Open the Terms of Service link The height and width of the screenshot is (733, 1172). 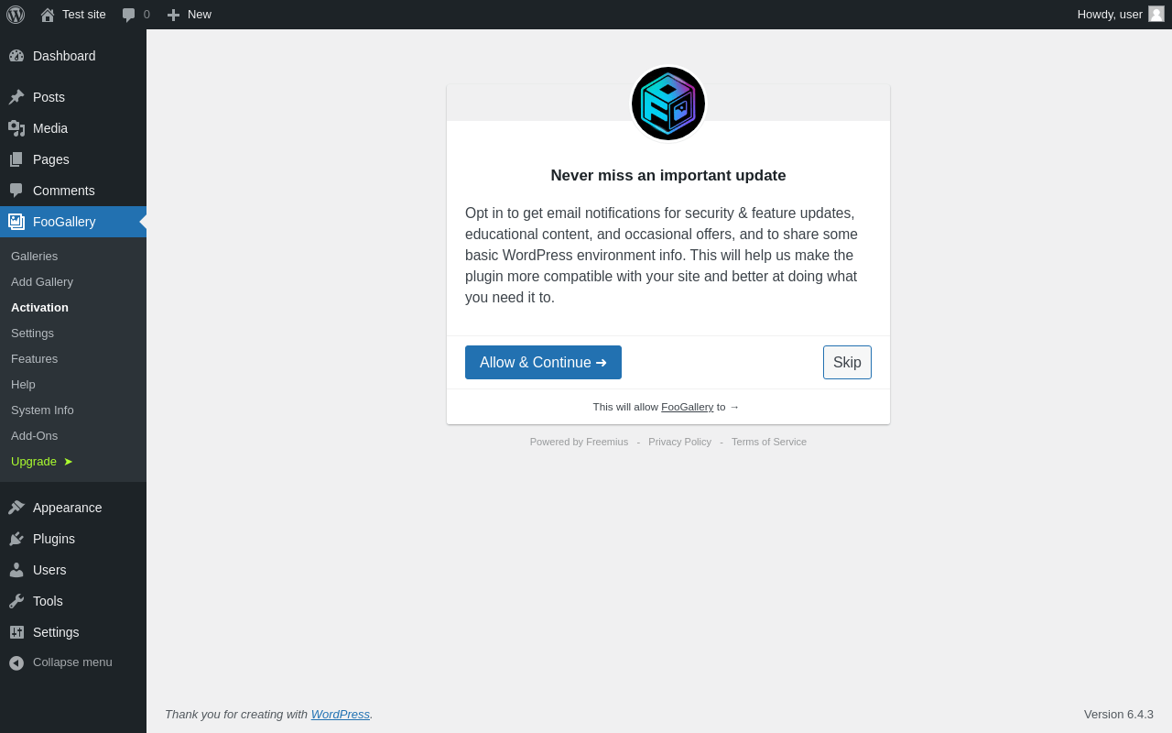(x=769, y=442)
